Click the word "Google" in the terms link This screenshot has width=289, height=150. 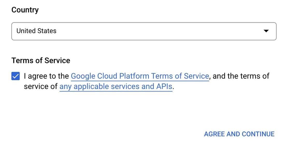click(83, 76)
